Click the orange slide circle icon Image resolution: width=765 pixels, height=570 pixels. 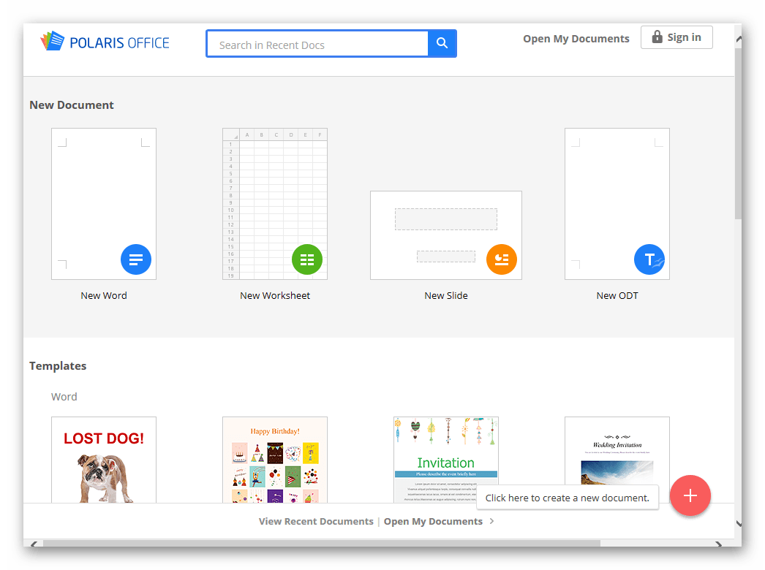pos(502,259)
